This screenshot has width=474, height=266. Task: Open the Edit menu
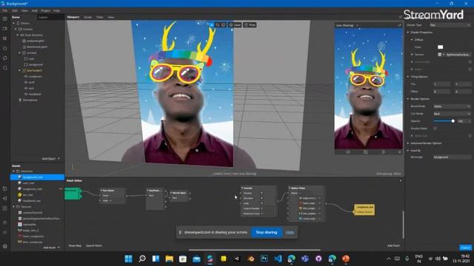[15, 10]
